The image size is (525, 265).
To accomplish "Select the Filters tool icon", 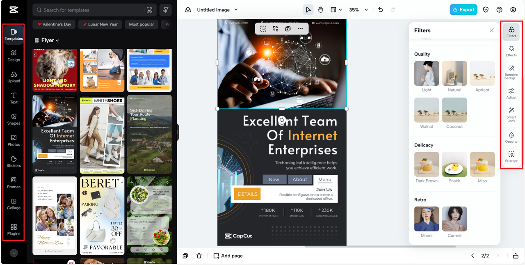I will tap(511, 32).
